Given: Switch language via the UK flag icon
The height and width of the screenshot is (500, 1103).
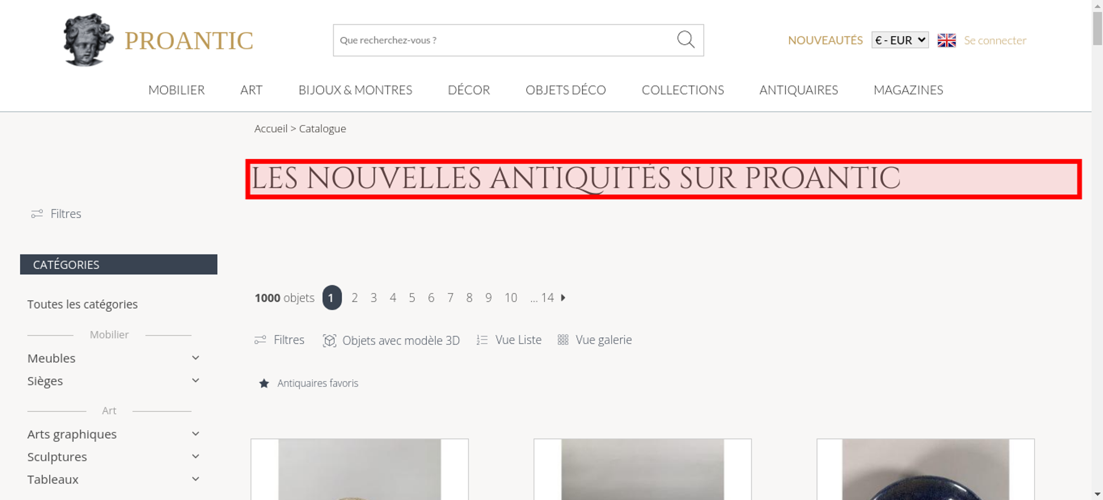Looking at the screenshot, I should 946,40.
